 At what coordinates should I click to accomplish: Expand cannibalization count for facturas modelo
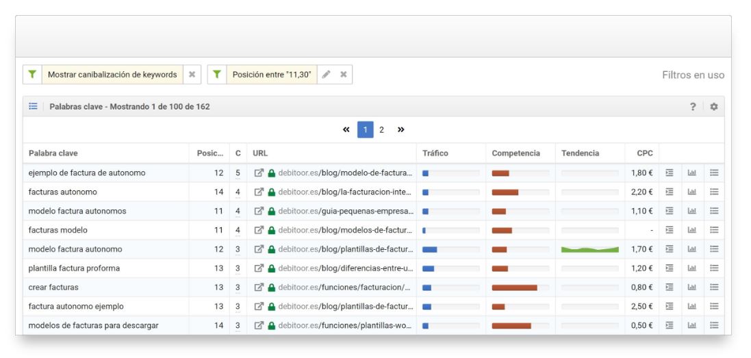point(238,230)
